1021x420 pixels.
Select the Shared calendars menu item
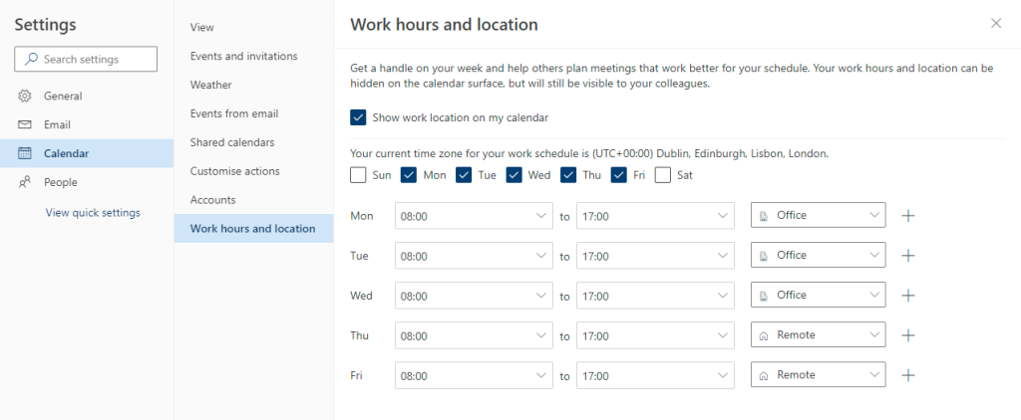point(232,142)
